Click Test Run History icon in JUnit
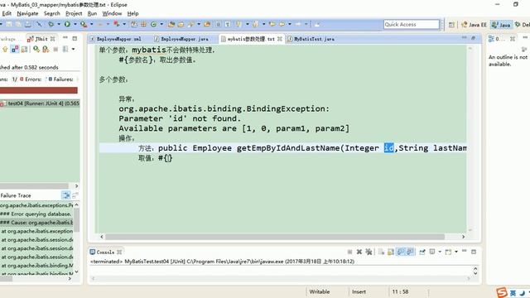The height and width of the screenshot is (298, 530). coord(65,50)
